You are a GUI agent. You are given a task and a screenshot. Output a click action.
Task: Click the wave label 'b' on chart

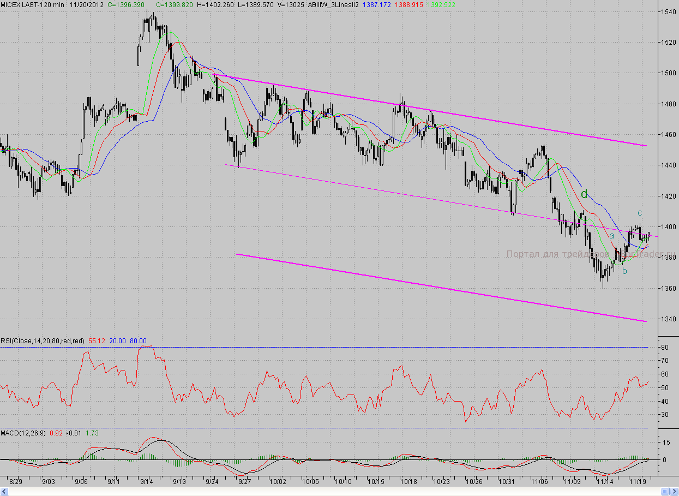(624, 271)
